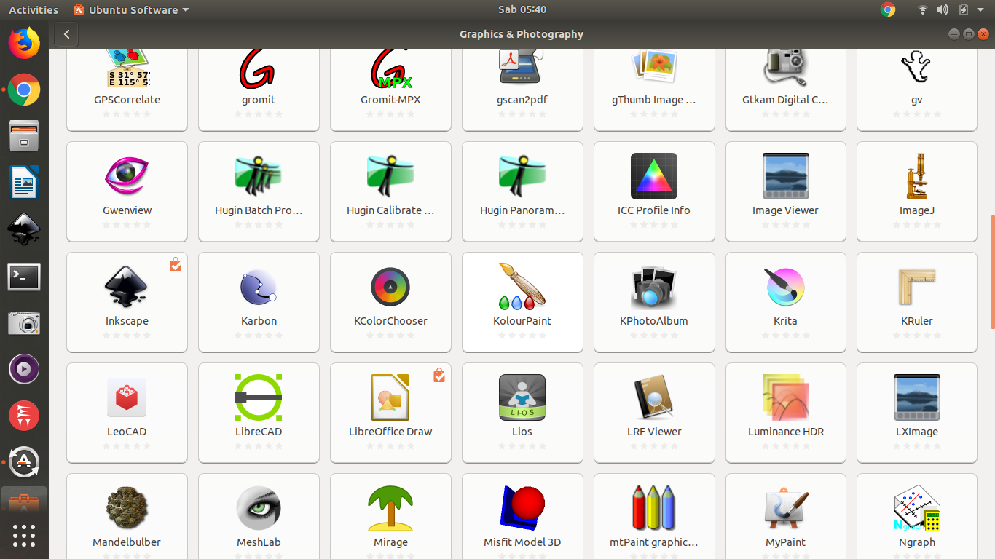Open the LibreOffice Draw icon
The width and height of the screenshot is (995, 559).
click(x=390, y=397)
